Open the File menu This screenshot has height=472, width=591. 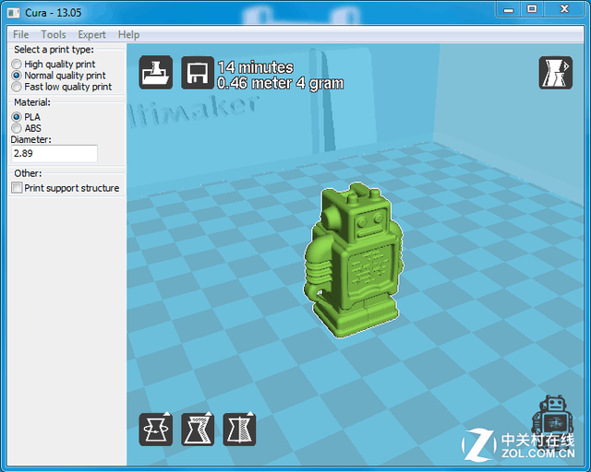coord(20,35)
